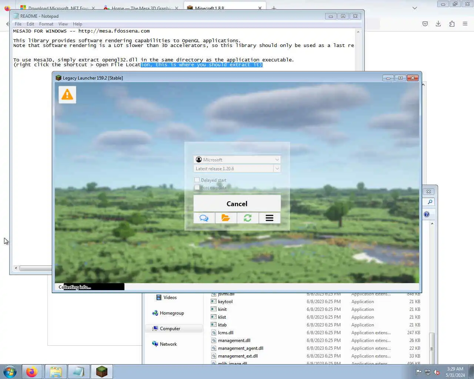
Task: Open the Windows Start button
Action: [x=10, y=372]
